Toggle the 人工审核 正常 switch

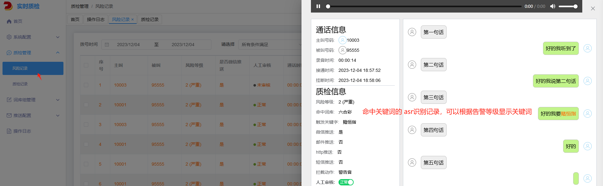[x=346, y=182]
